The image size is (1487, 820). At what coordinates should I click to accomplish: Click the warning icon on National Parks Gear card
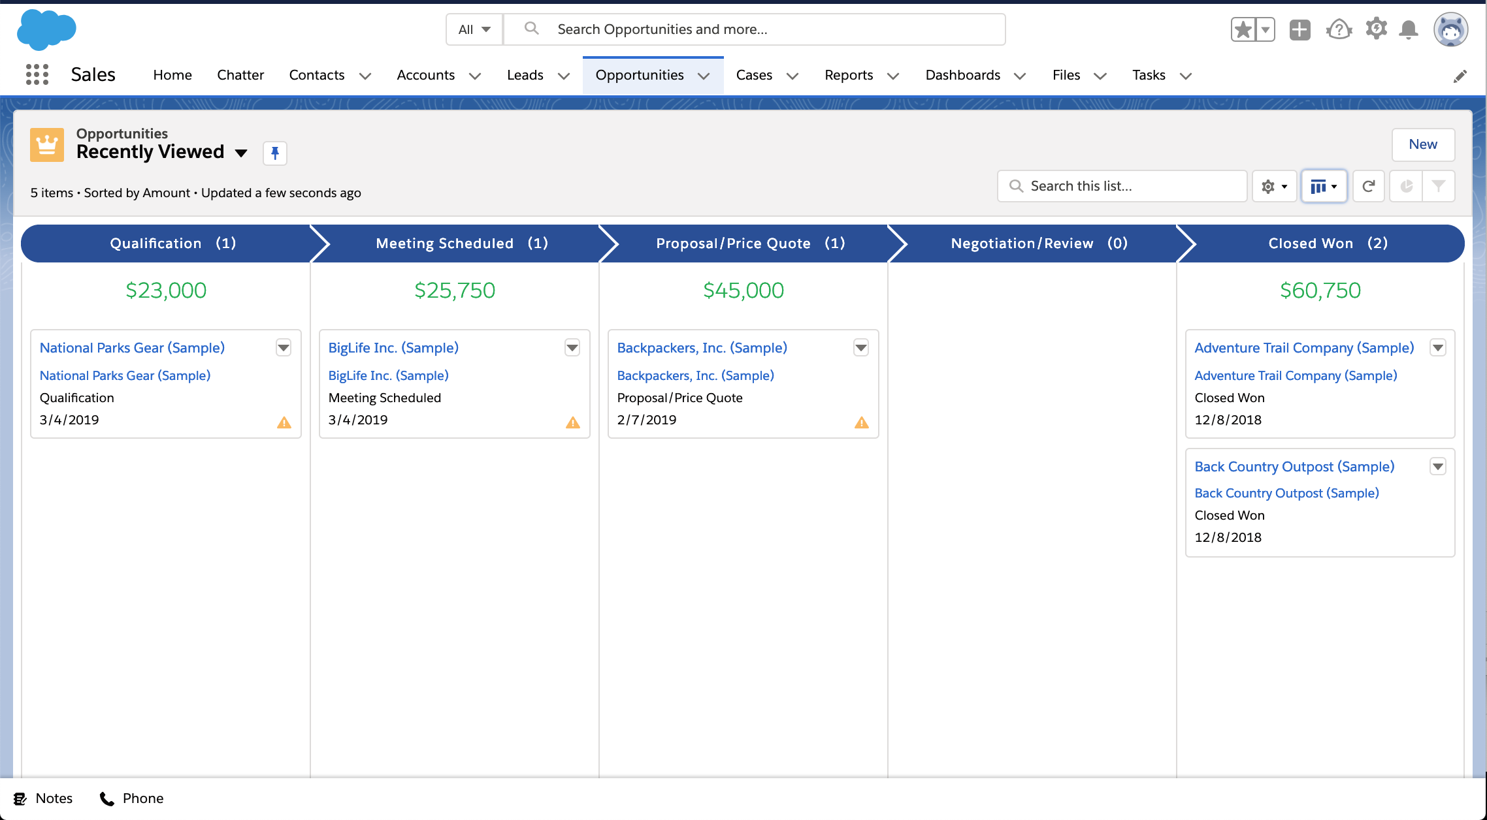click(284, 422)
